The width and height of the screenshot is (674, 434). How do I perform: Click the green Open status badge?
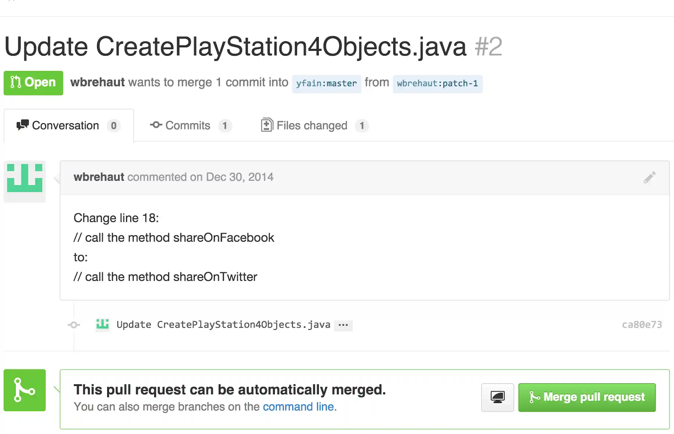33,83
